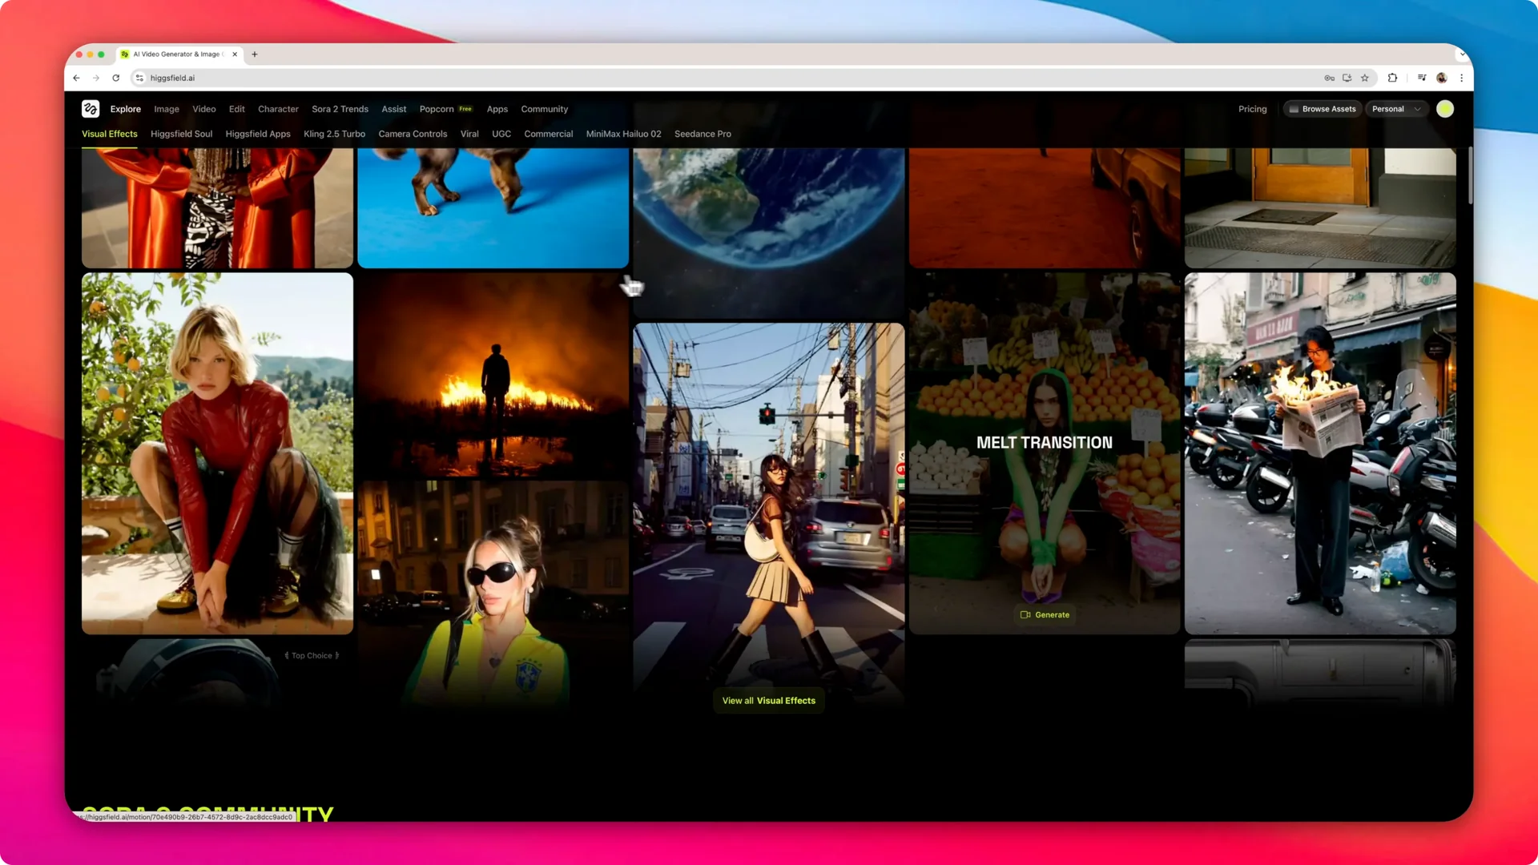Viewport: 1538px width, 865px height.
Task: Open the Browse Assets panel
Action: [1322, 108]
